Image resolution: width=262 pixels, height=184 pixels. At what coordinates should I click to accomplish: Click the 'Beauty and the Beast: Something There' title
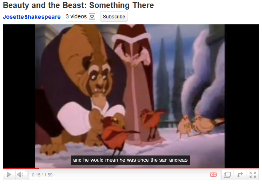click(x=78, y=5)
